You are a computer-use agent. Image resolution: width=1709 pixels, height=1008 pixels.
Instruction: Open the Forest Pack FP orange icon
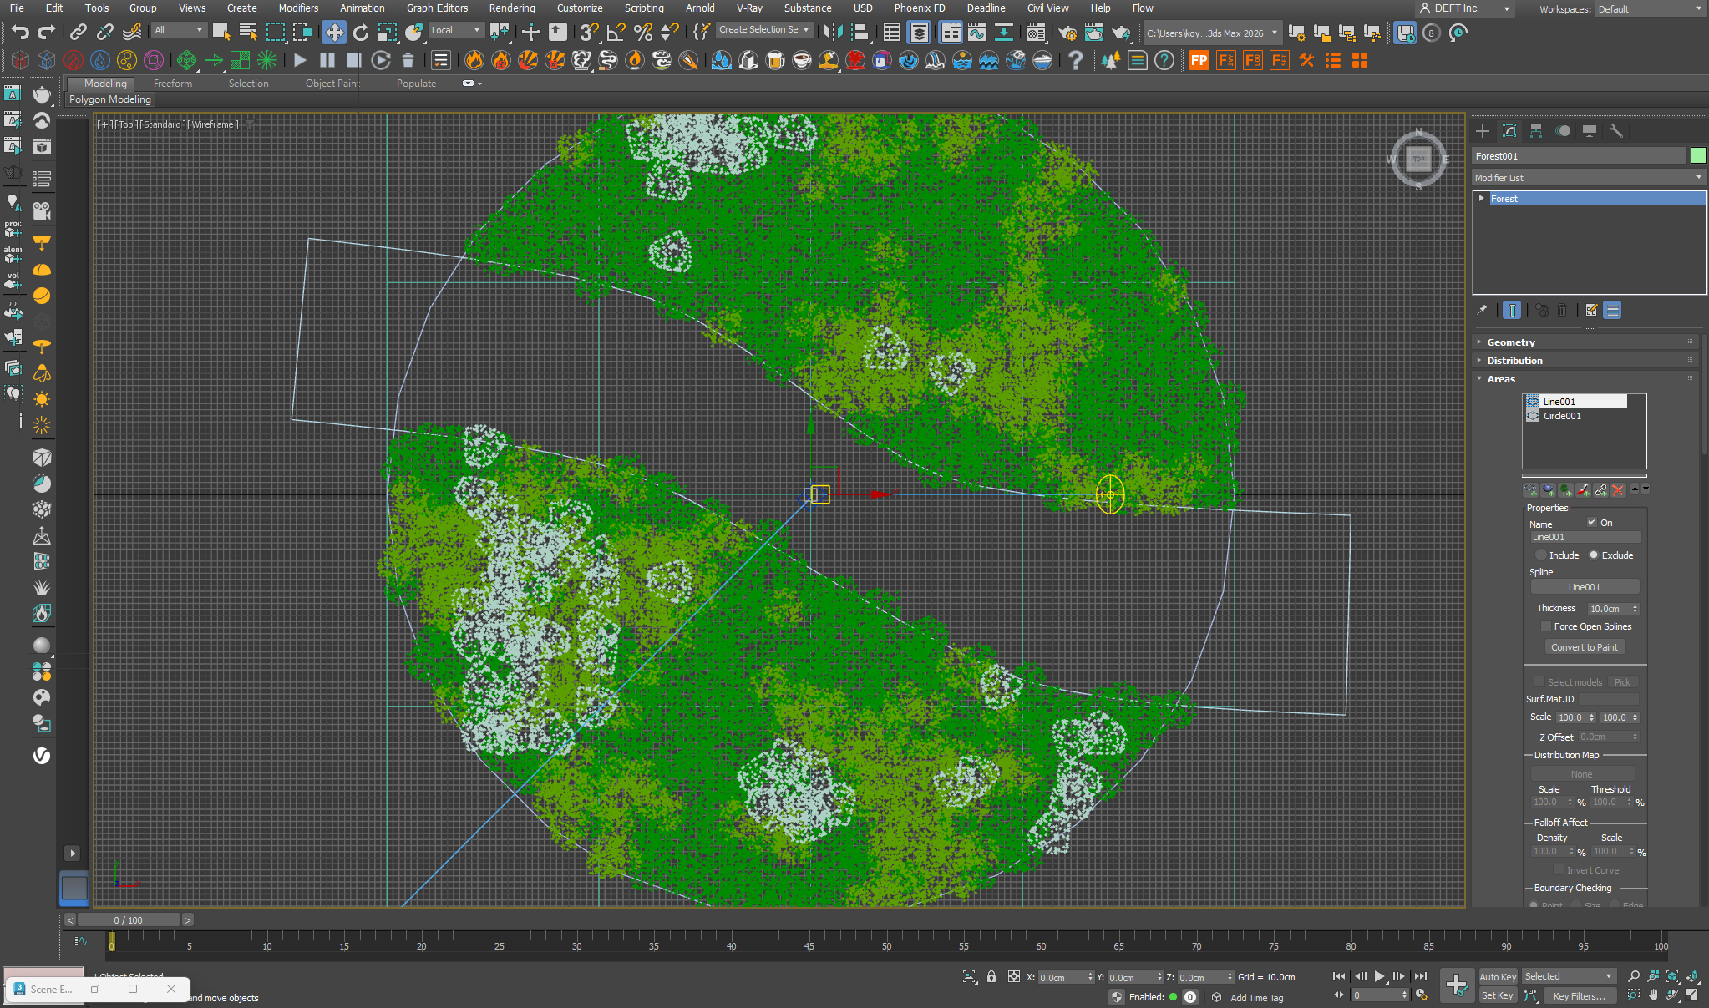(1199, 60)
